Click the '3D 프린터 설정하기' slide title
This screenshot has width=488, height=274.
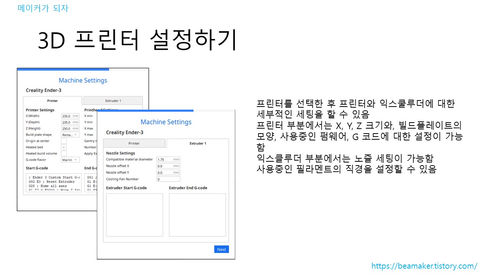click(x=138, y=40)
